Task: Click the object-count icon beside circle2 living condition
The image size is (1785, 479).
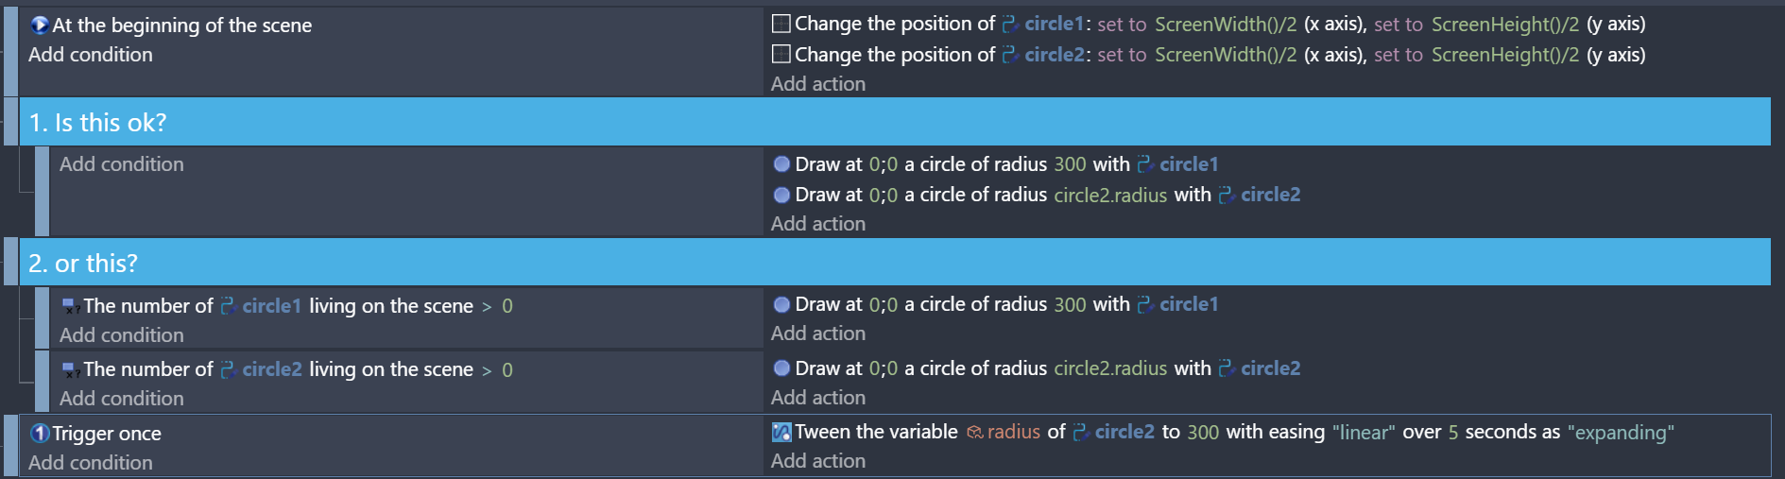Action: pyautogui.click(x=70, y=369)
